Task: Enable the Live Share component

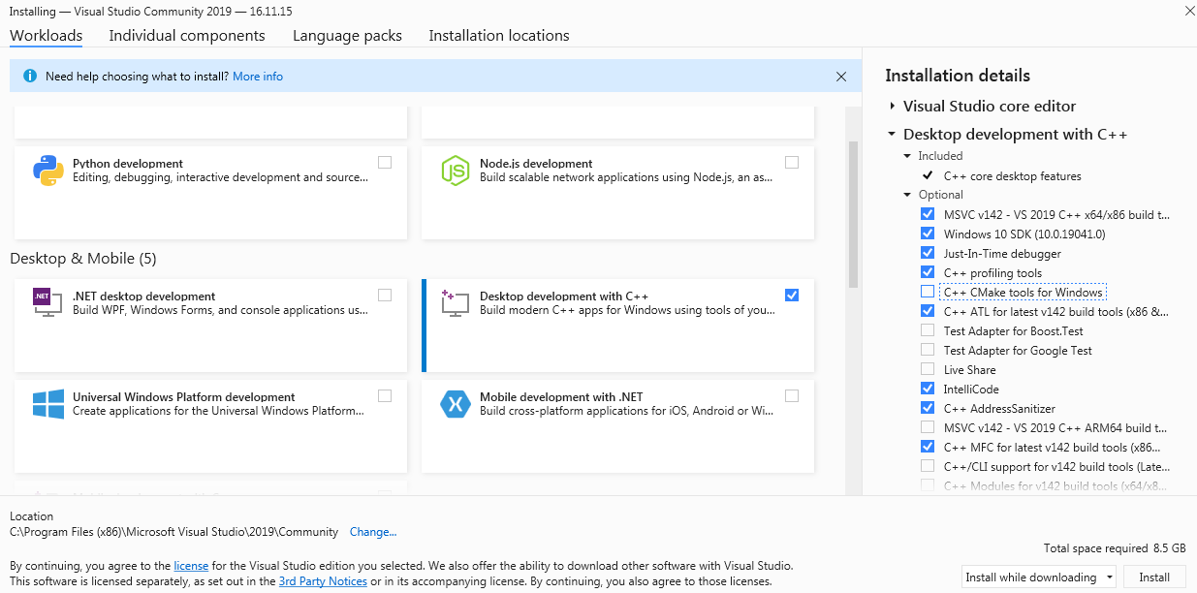Action: [928, 370]
